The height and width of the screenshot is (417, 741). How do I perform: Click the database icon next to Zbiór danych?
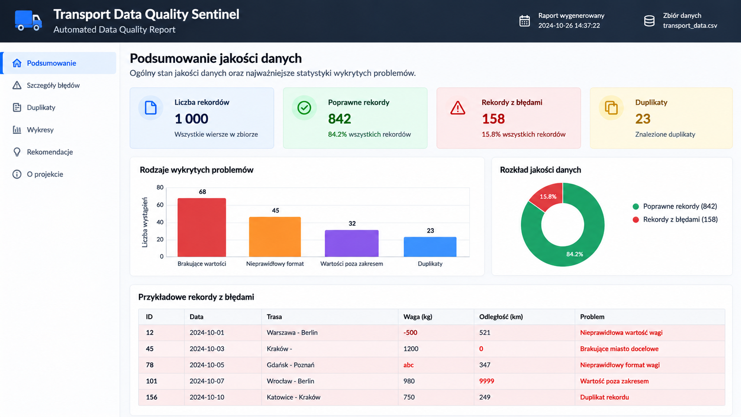(649, 21)
